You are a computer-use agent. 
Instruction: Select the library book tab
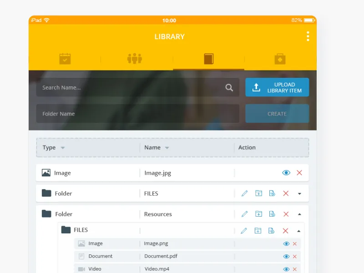pos(209,59)
